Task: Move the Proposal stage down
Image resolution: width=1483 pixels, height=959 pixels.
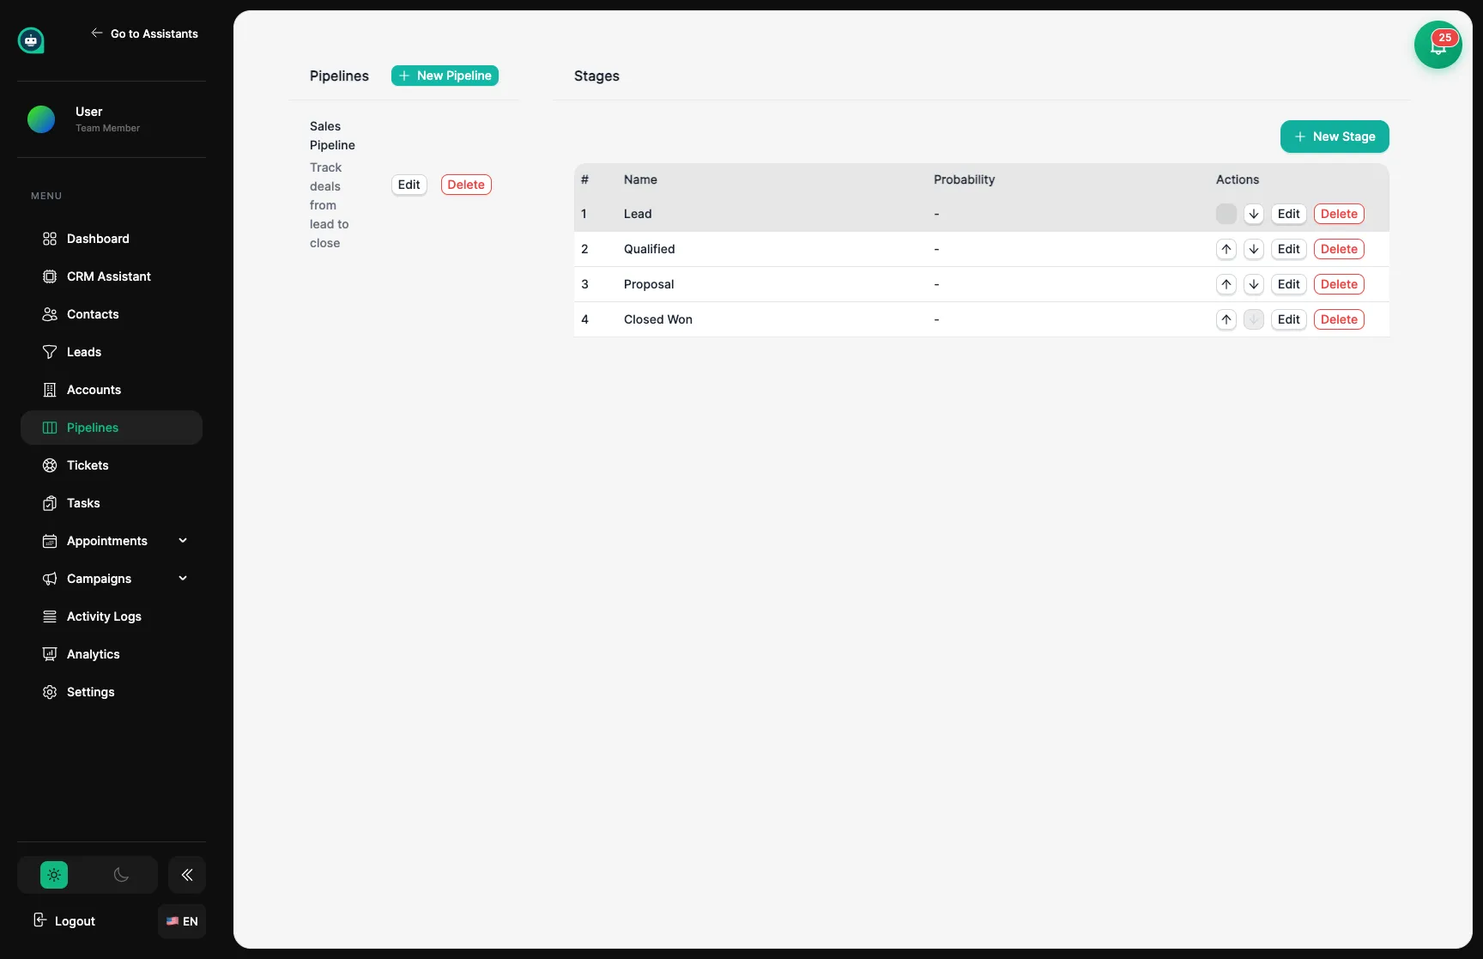Action: [x=1254, y=284]
